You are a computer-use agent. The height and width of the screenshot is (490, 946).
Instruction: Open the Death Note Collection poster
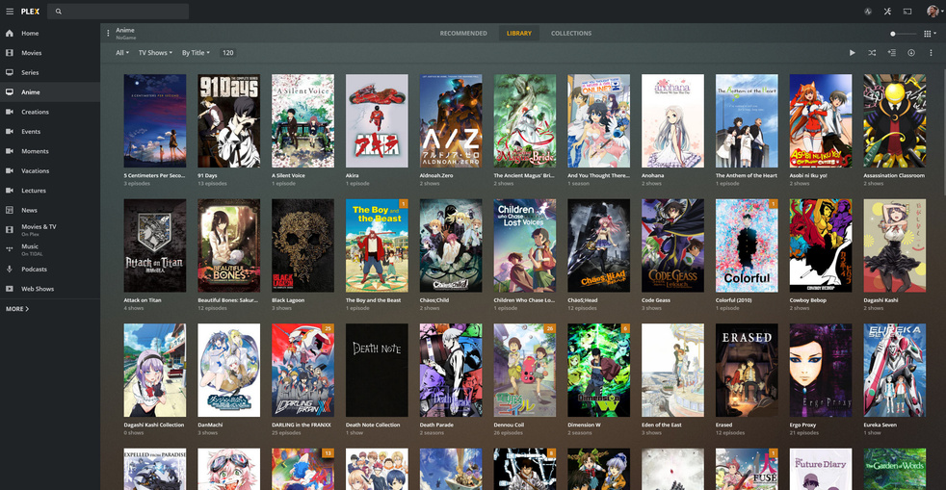point(377,370)
